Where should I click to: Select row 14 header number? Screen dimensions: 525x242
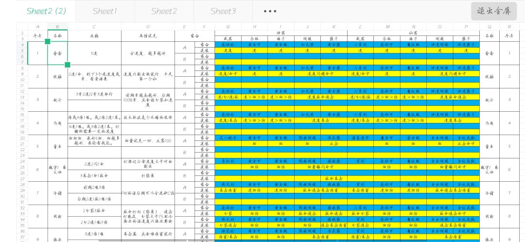click(22, 103)
